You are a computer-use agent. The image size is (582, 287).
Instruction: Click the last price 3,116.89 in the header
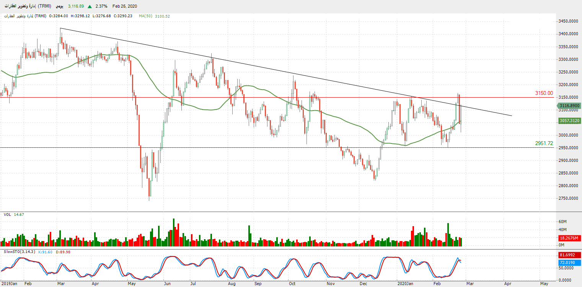(x=76, y=7)
